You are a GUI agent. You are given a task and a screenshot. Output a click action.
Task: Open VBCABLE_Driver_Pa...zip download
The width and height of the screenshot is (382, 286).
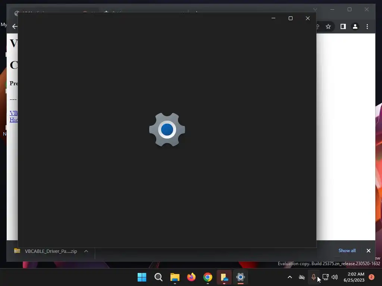point(46,251)
